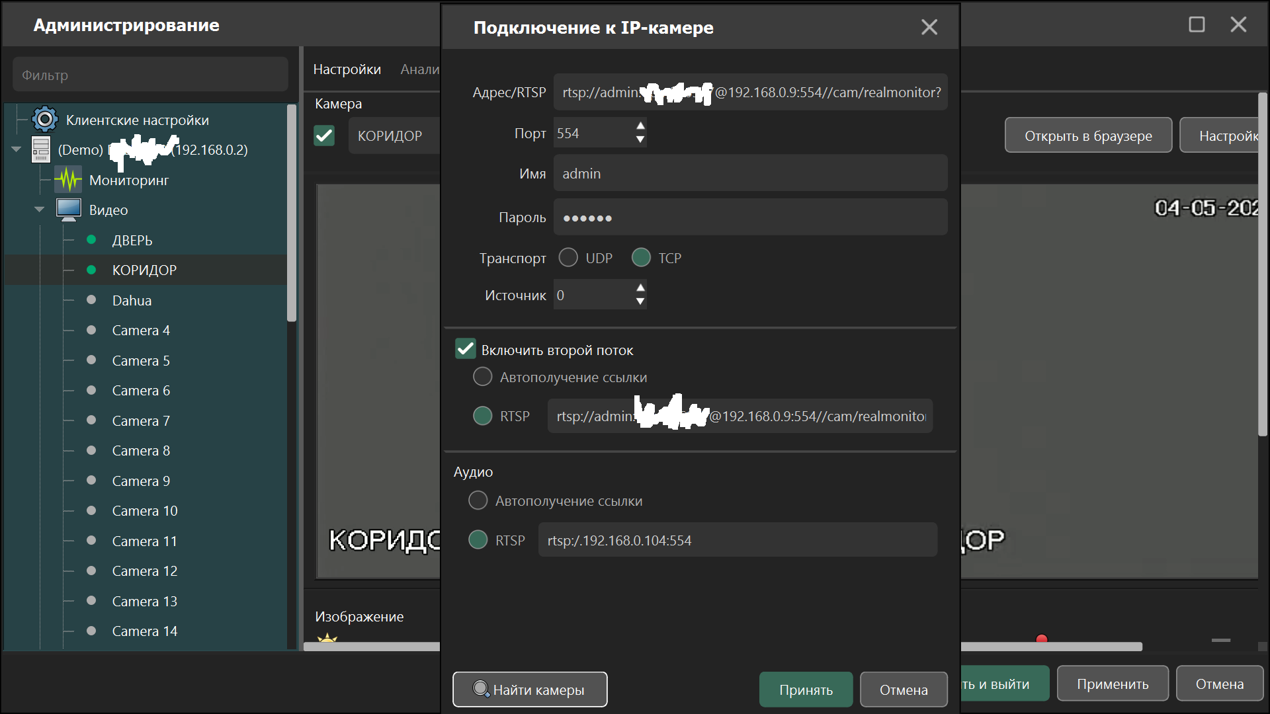Click the green status dot of ДВЕРЬ
1270x714 pixels.
[x=91, y=239]
